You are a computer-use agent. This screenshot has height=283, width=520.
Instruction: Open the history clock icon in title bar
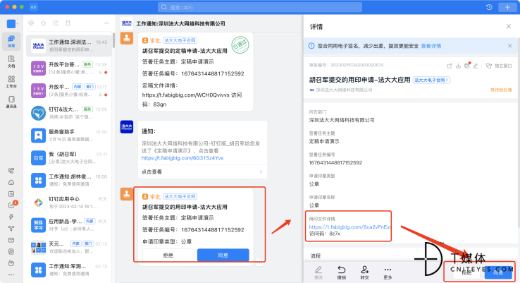point(489,7)
